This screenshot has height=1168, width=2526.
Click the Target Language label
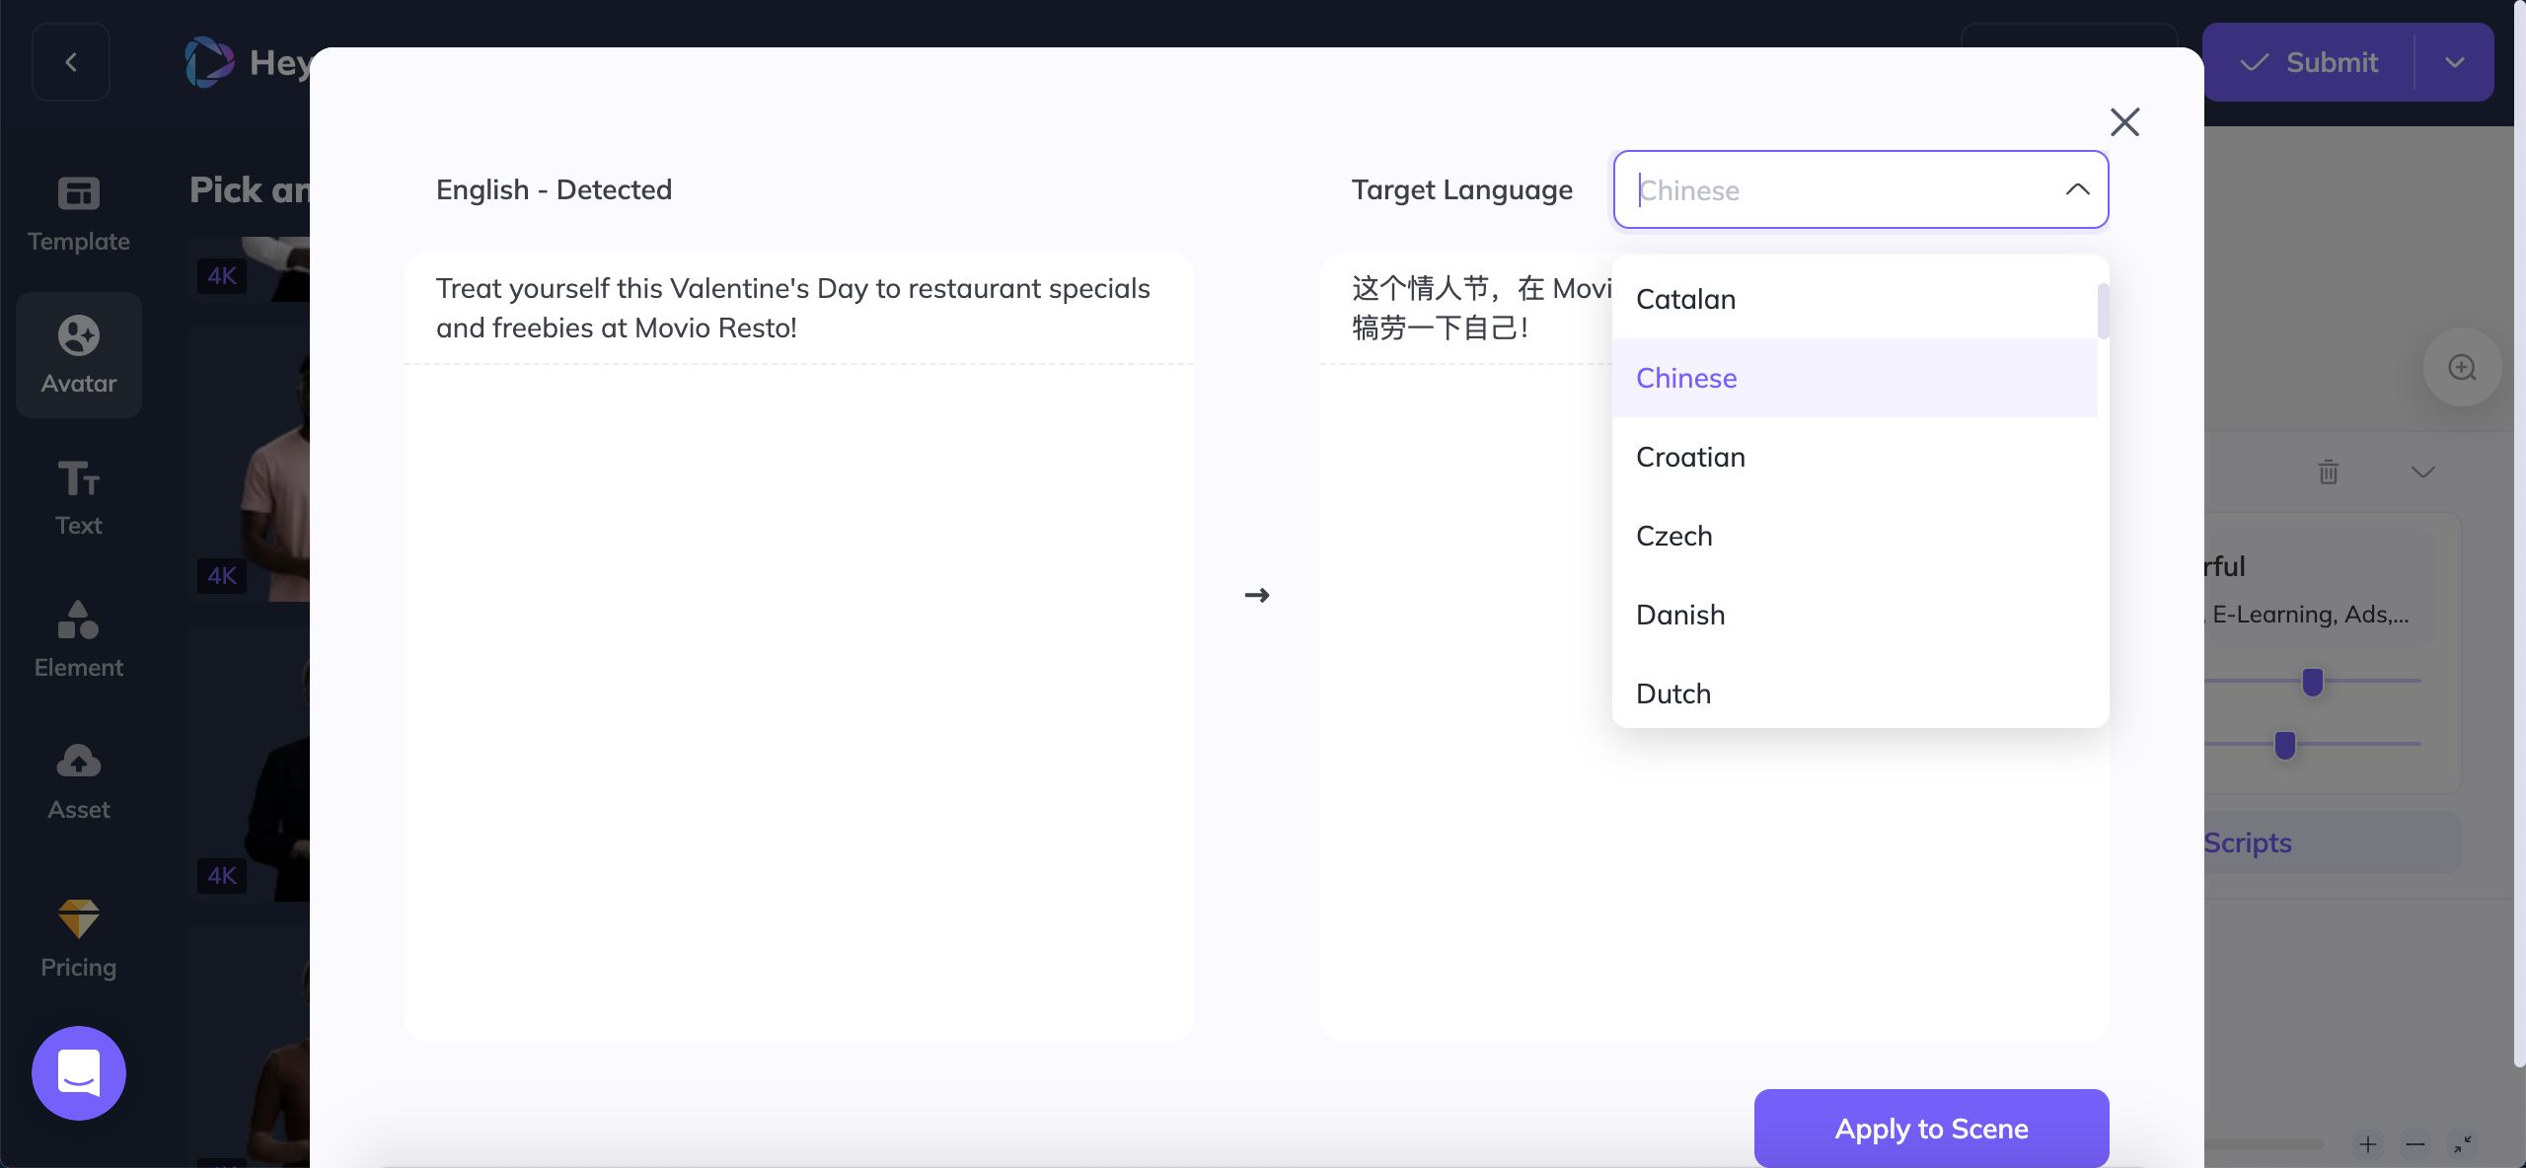[x=1461, y=189]
